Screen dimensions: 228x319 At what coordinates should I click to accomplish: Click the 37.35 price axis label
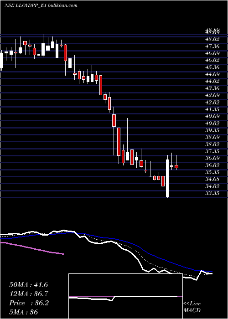click(x=212, y=151)
